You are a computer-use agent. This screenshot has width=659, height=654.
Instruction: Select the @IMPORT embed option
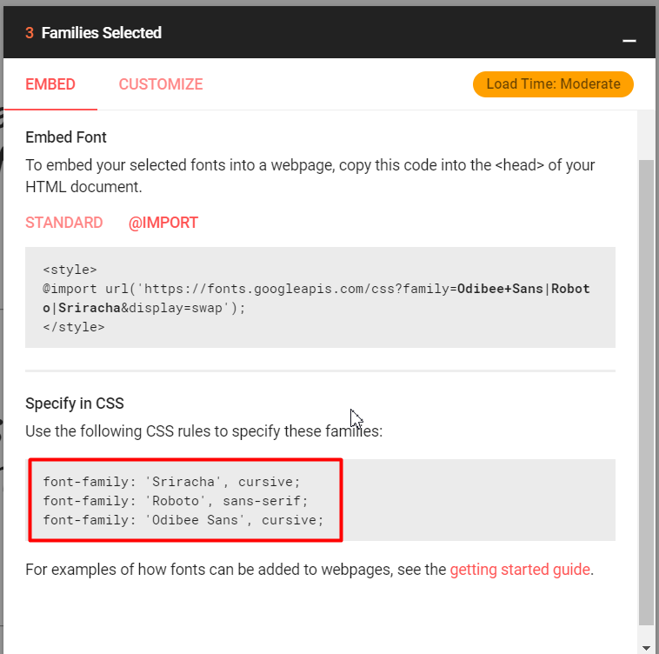(x=163, y=223)
